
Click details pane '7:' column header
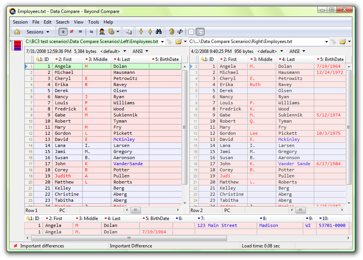[226, 219]
